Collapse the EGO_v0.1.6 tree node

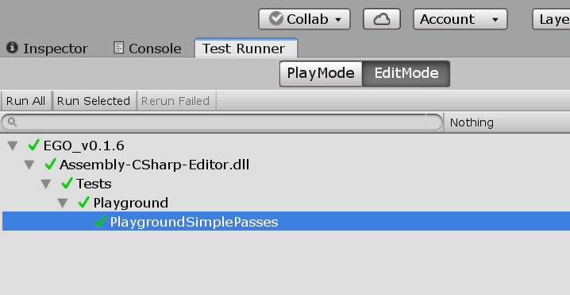13,146
